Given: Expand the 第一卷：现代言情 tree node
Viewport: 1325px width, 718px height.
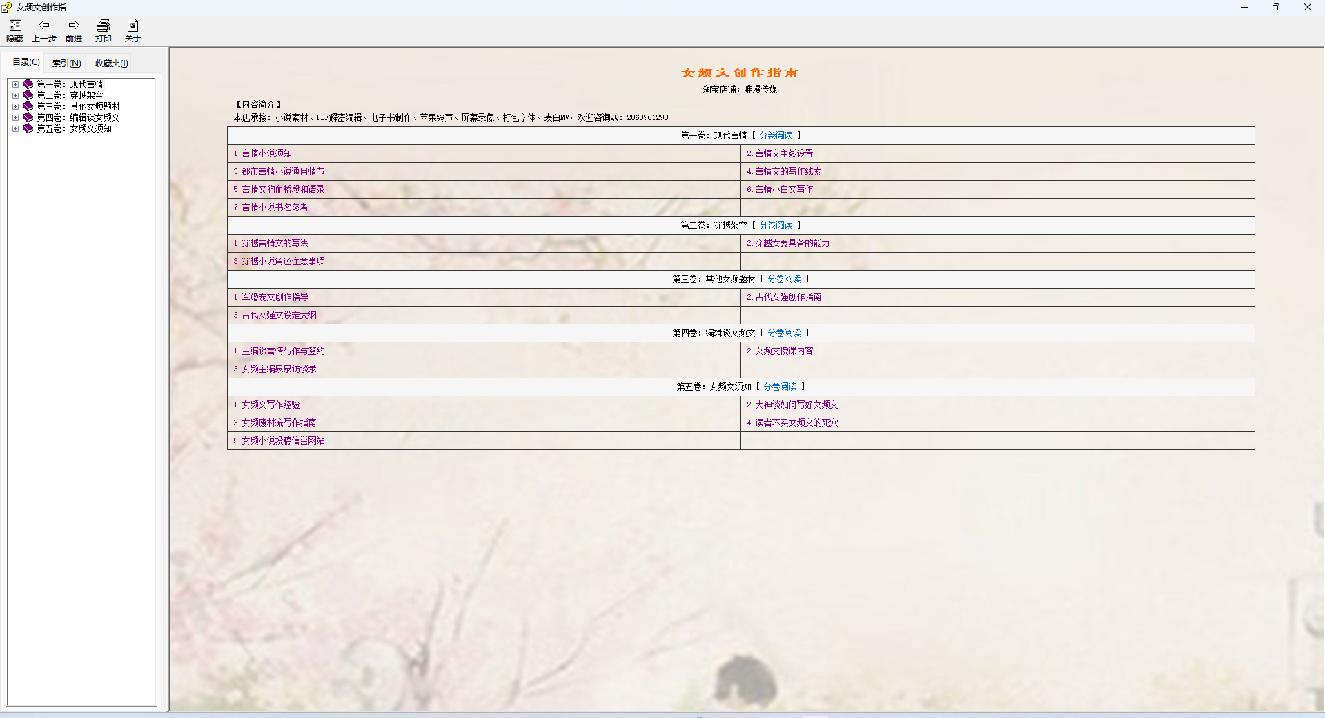Looking at the screenshot, I should [x=15, y=84].
